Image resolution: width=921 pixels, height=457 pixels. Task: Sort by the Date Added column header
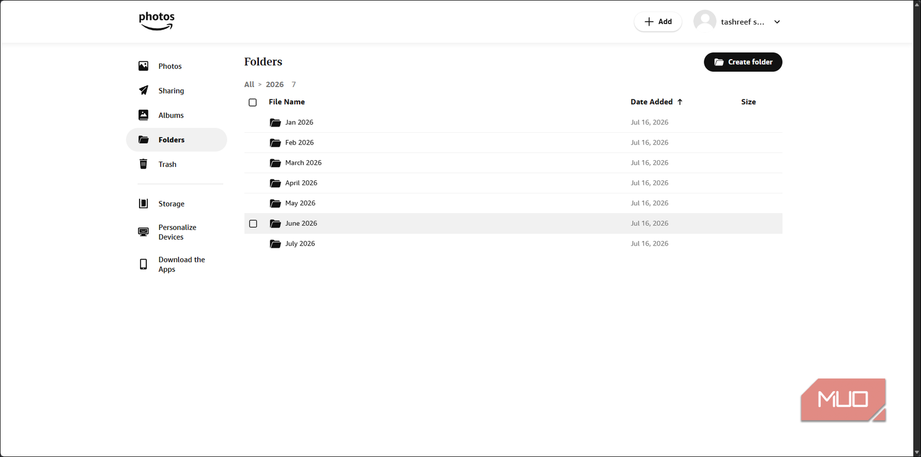tap(651, 102)
